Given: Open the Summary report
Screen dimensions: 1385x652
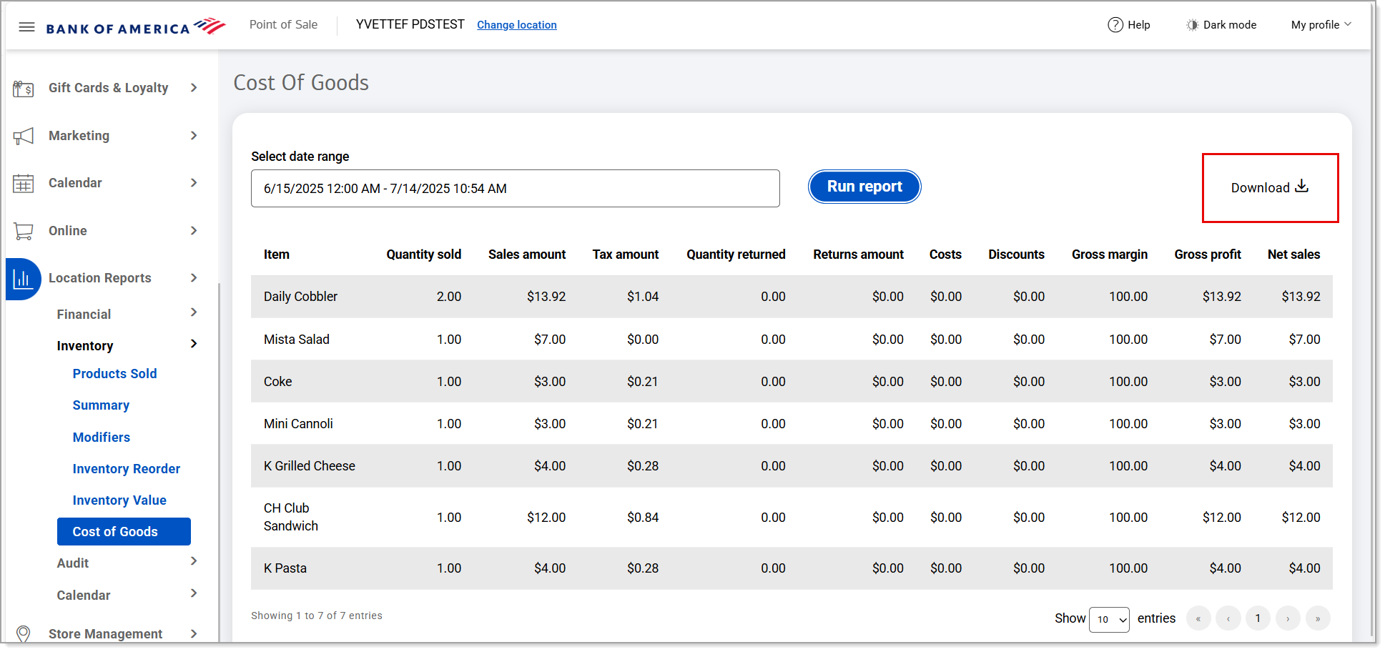Looking at the screenshot, I should [x=101, y=405].
